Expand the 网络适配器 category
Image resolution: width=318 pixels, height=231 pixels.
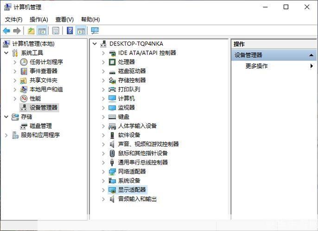(103, 172)
